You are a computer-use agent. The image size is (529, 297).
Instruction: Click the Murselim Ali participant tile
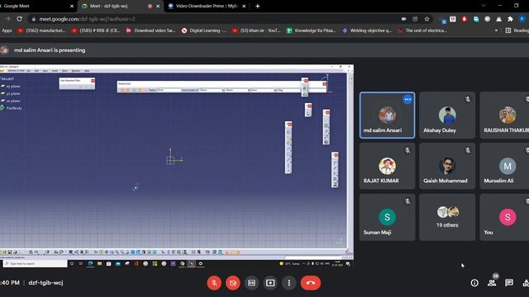click(x=504, y=166)
